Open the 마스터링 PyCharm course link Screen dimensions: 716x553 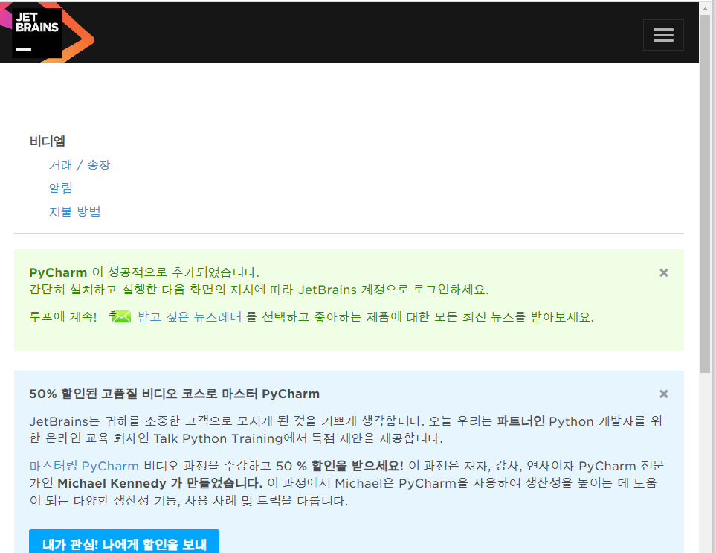point(84,466)
